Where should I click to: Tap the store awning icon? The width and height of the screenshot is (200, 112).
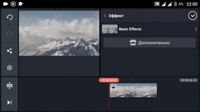[x=133, y=43]
